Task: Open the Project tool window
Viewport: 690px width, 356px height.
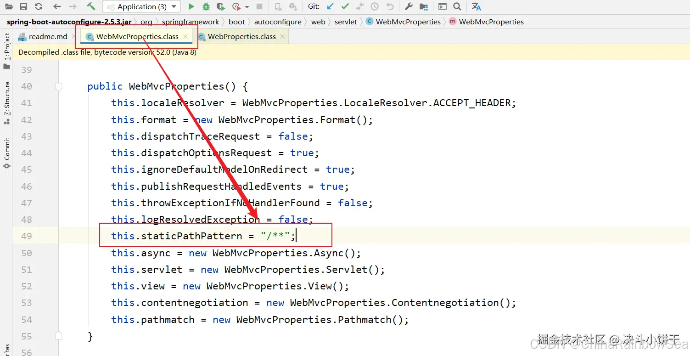Action: click(x=6, y=50)
